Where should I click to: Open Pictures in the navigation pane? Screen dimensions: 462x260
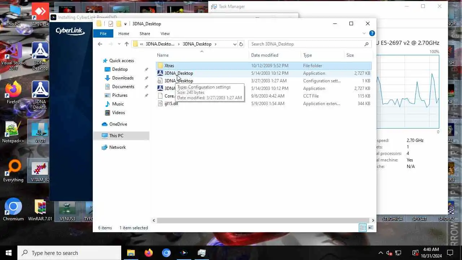119,95
